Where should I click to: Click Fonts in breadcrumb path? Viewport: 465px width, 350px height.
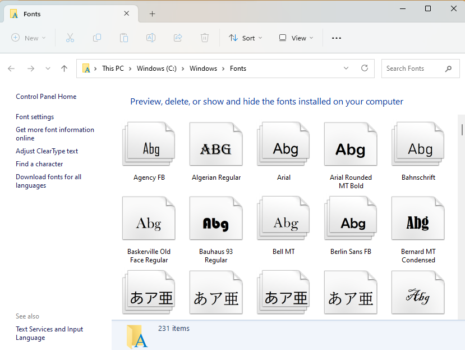point(238,69)
